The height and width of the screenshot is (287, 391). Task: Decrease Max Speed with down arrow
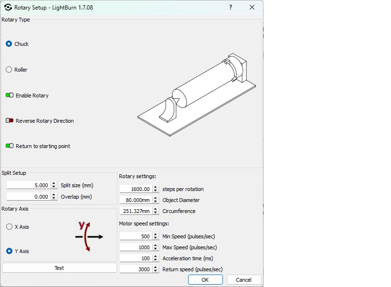[155, 249]
